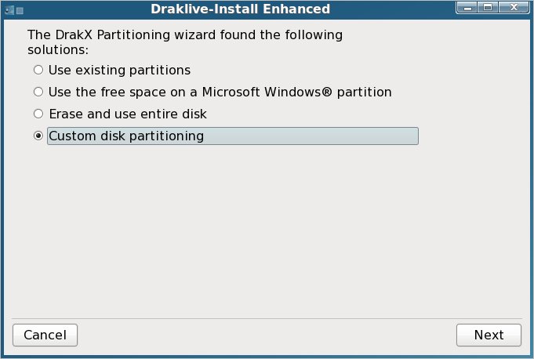The image size is (534, 359).
Task: Close the Draklive-Install Enhanced window
Action: pos(514,9)
